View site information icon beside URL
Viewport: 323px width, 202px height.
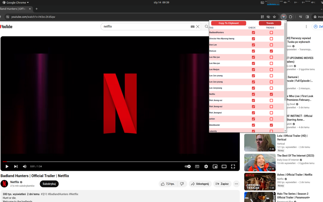[x=8, y=17]
